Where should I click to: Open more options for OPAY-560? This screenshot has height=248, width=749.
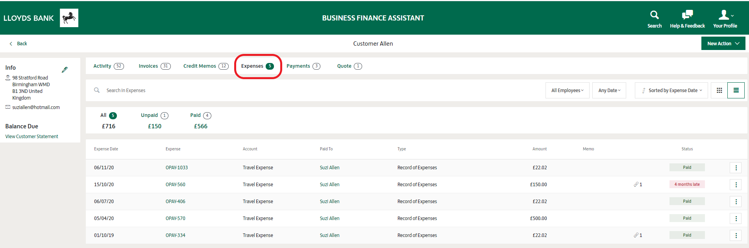tap(736, 185)
